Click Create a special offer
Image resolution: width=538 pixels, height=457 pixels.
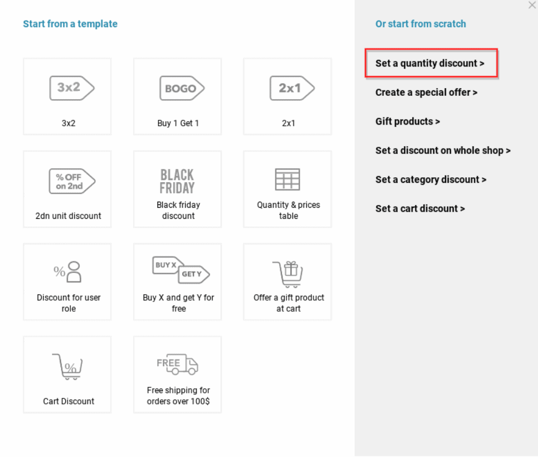426,93
